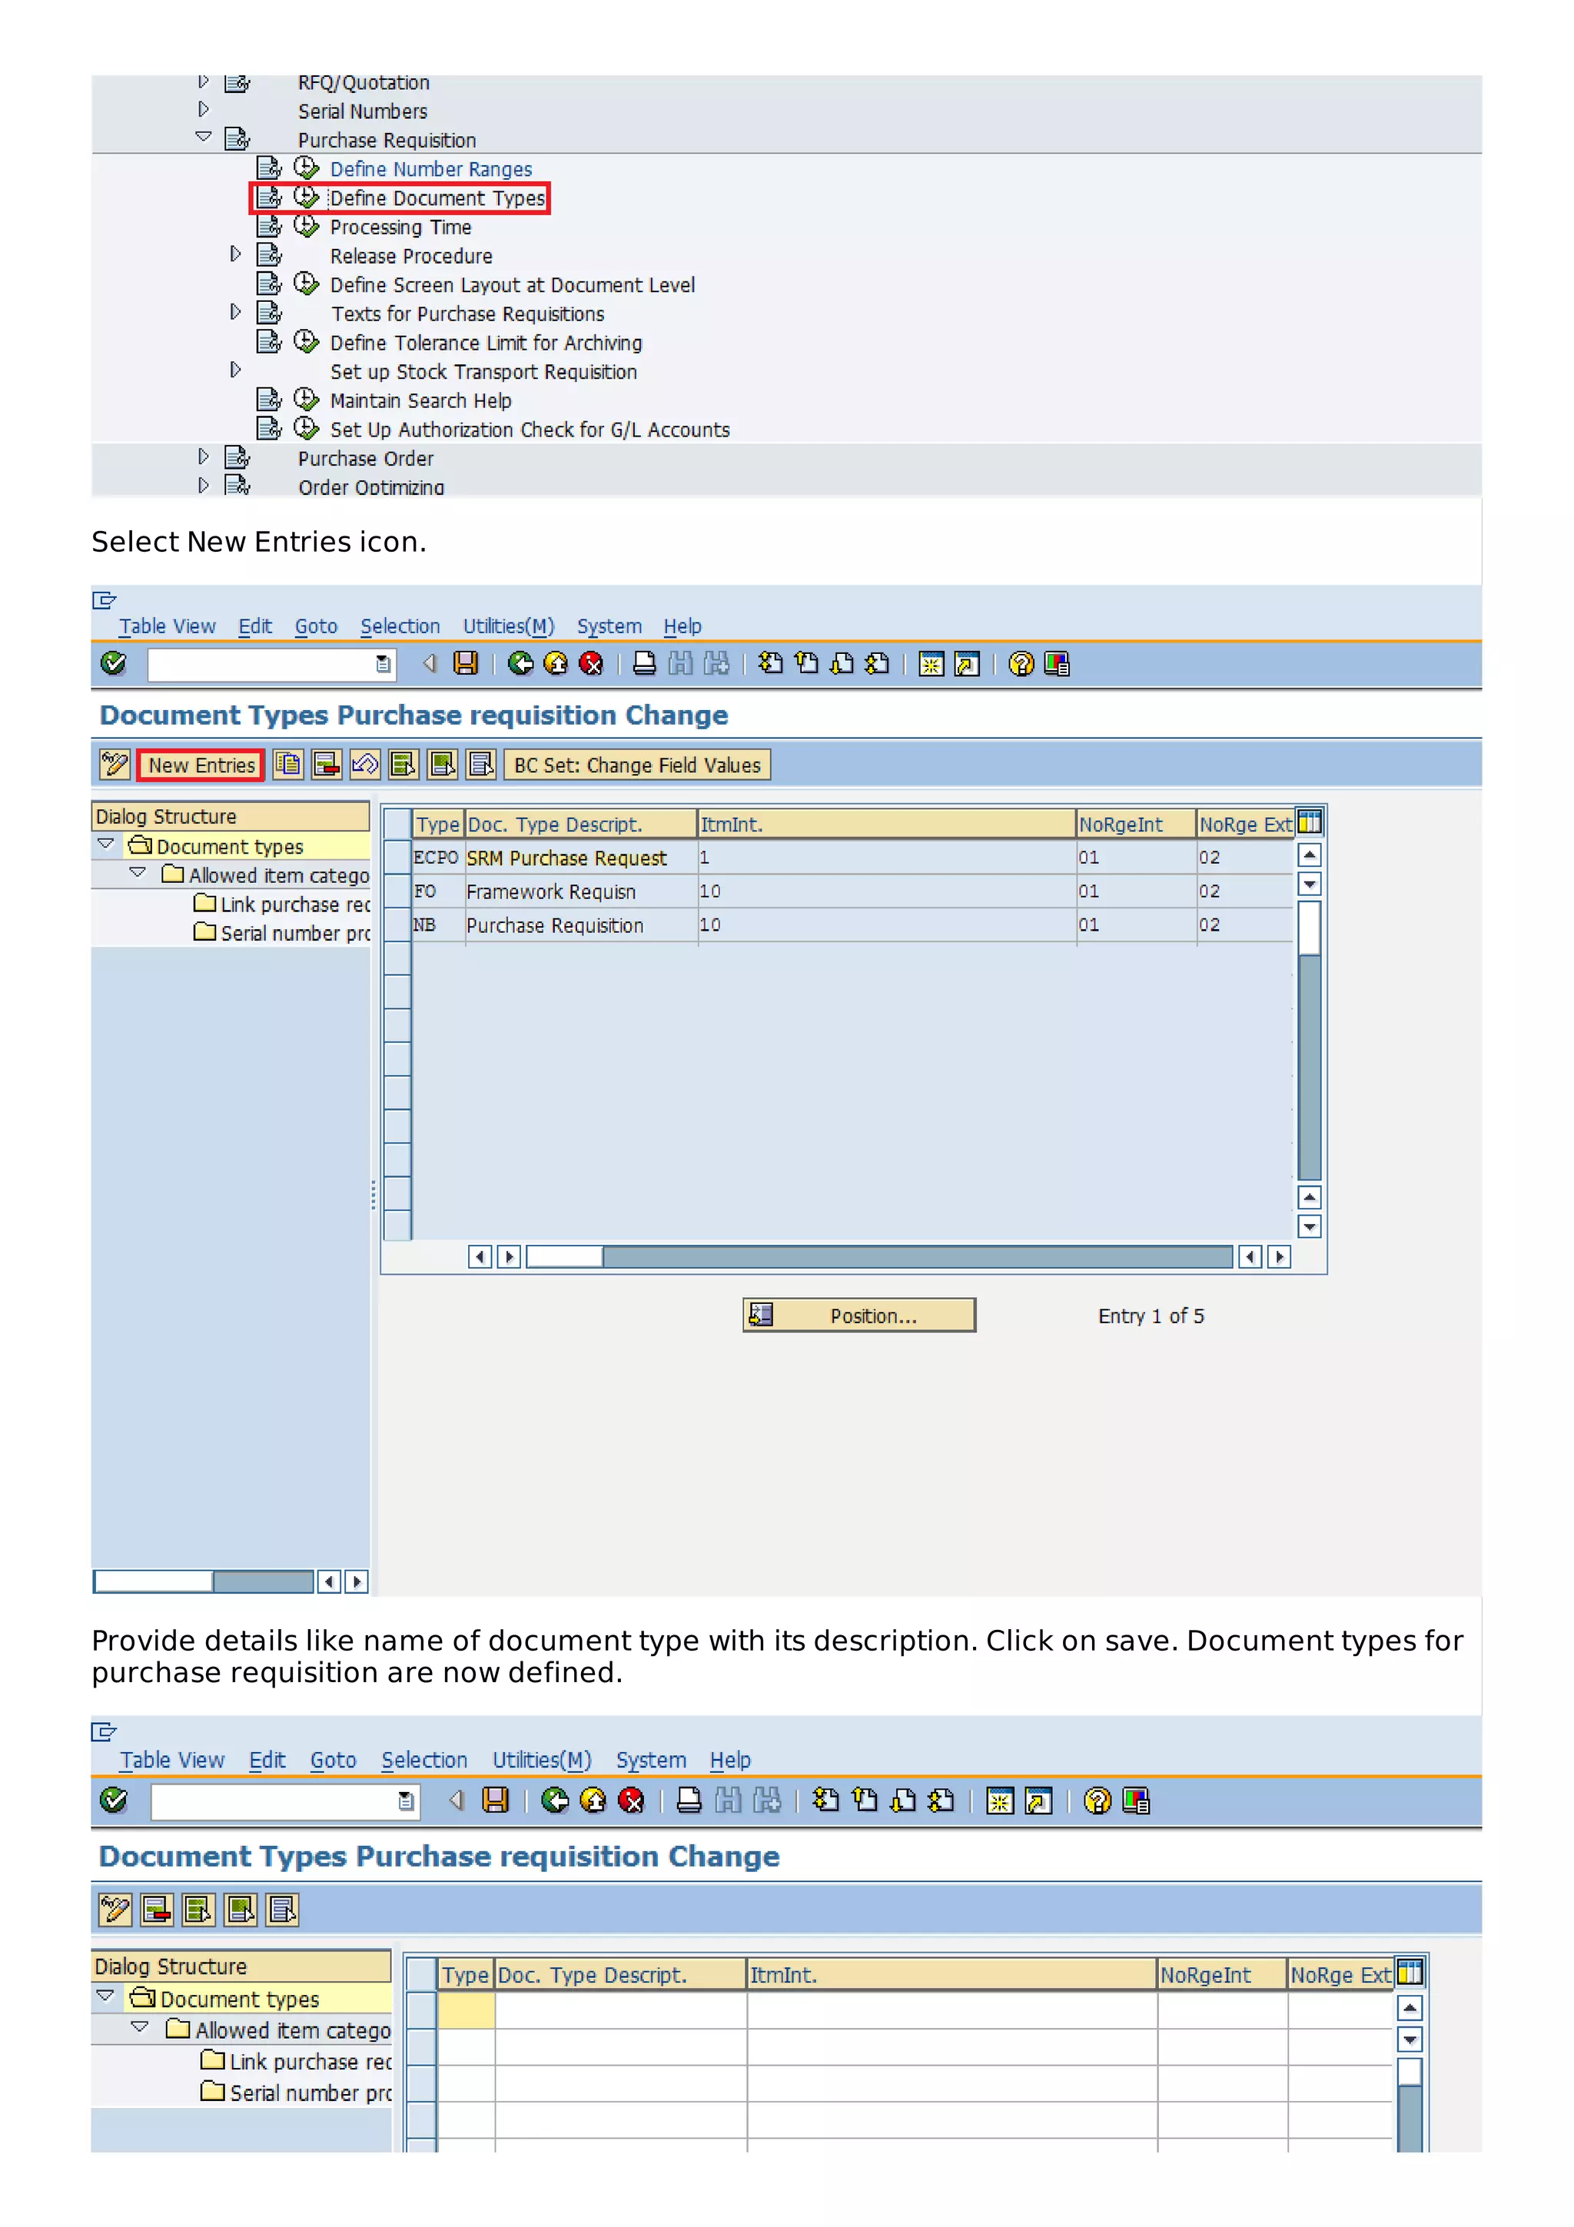The height and width of the screenshot is (2227, 1574).
Task: Open Define Number Ranges activity
Action: pos(430,169)
